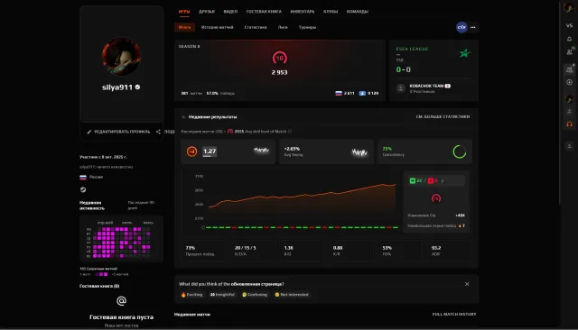Click the skill level 10 badge

[x=279, y=58]
